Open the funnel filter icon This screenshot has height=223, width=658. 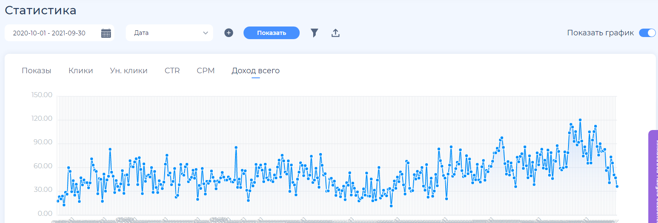pos(314,33)
